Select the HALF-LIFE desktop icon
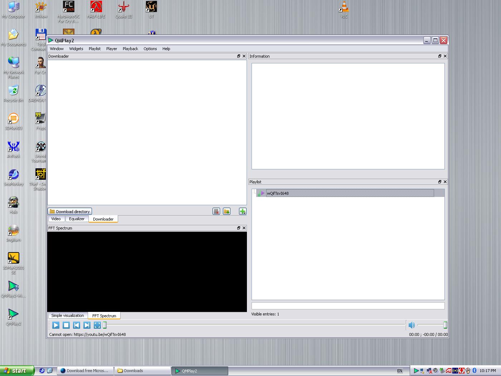This screenshot has width=501, height=376. pos(96,10)
